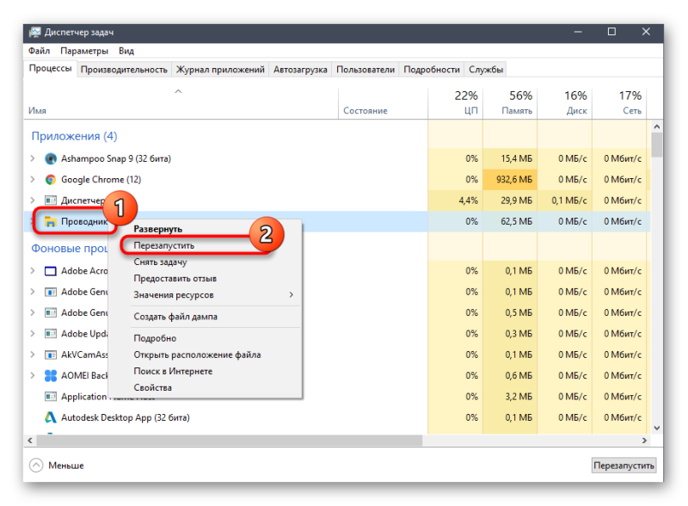688x506 pixels.
Task: Sort by the Диск column header
Action: point(565,103)
